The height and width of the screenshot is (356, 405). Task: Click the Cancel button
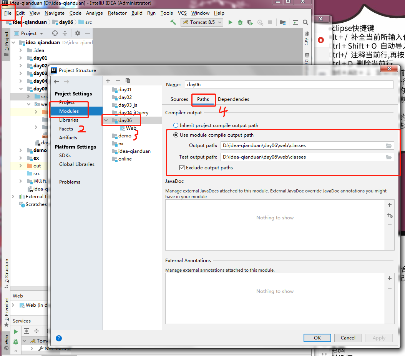[348, 338]
